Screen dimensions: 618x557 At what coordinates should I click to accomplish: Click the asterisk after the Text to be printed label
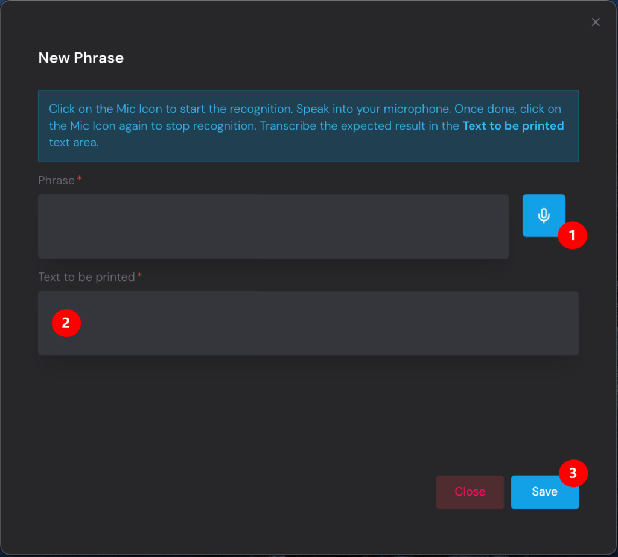pos(139,277)
